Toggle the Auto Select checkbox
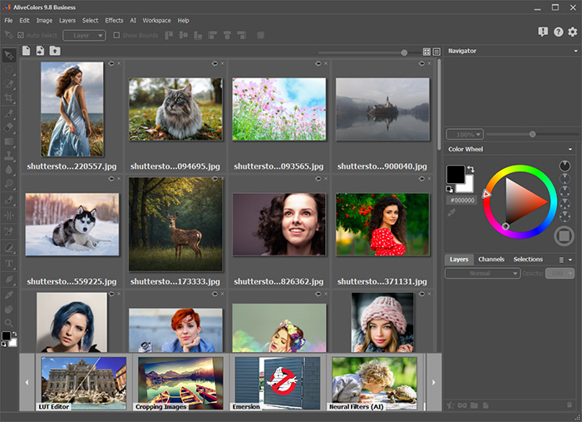The height and width of the screenshot is (422, 582). click(x=21, y=35)
